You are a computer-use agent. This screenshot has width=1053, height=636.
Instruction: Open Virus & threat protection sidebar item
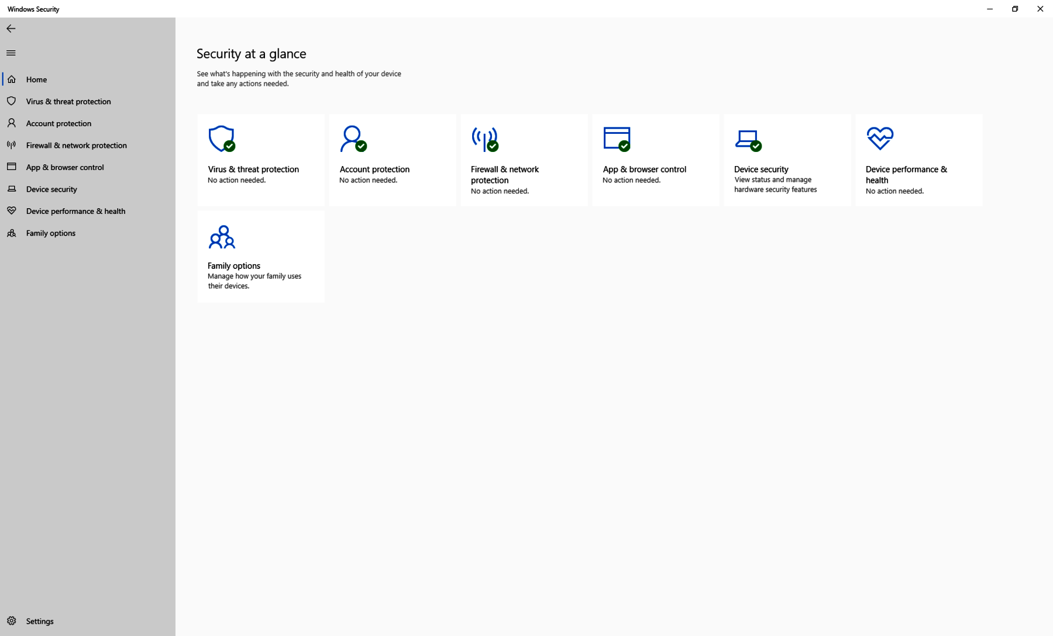(68, 102)
